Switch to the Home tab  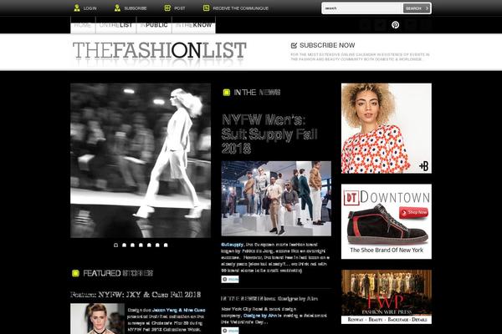(83, 25)
